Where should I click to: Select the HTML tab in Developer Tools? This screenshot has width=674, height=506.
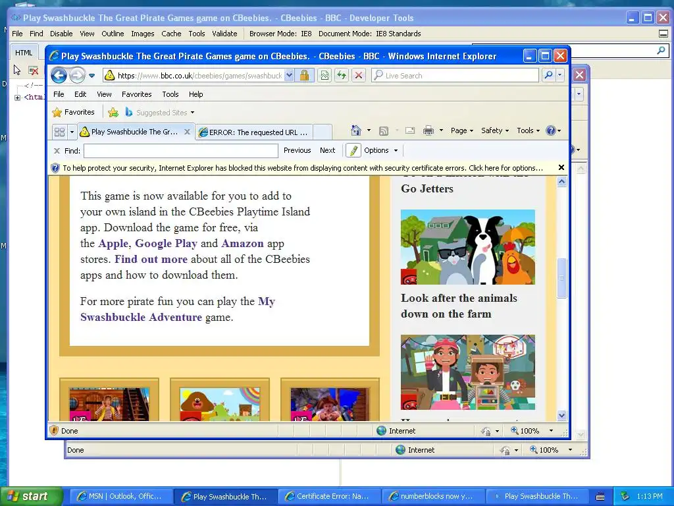tap(24, 53)
